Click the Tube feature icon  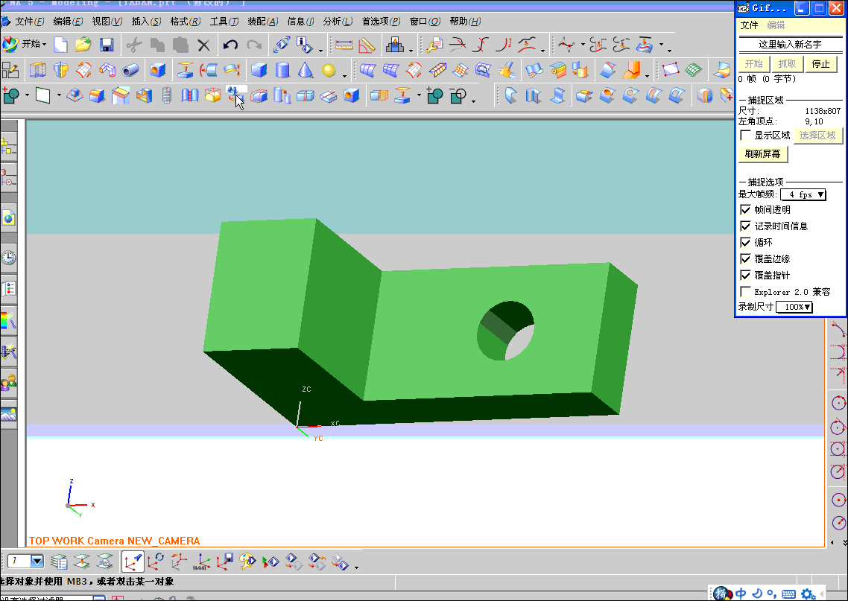pos(130,70)
